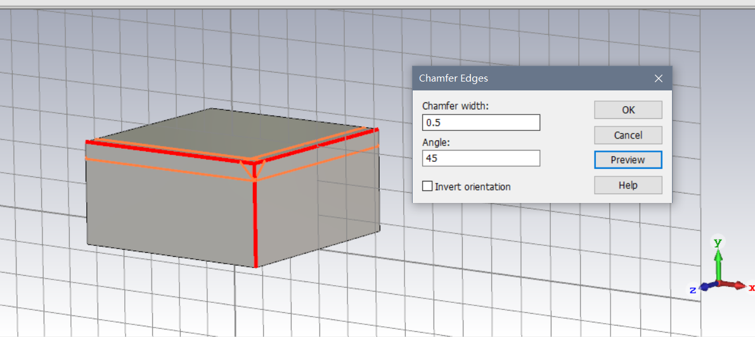Click the blue z axis arrow
The image size is (755, 337).
tap(707, 286)
